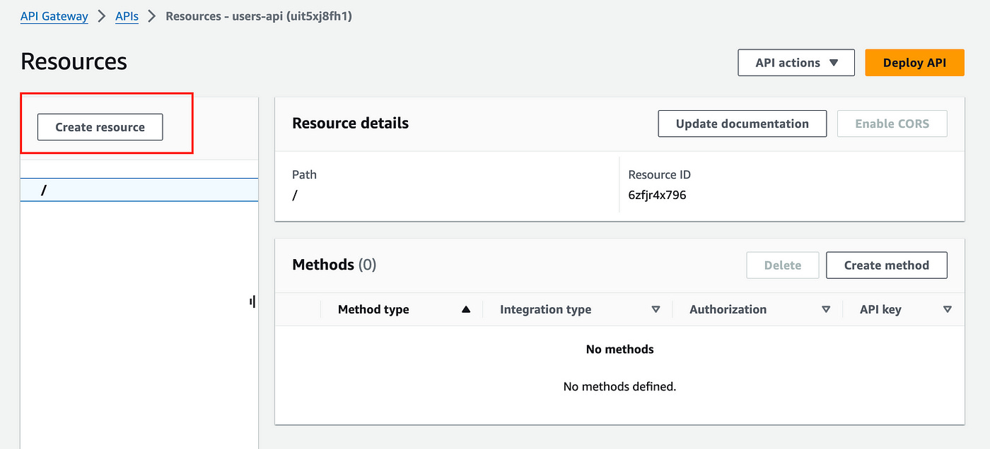Grab the resource panel resize handle
The image size is (990, 449).
click(252, 301)
